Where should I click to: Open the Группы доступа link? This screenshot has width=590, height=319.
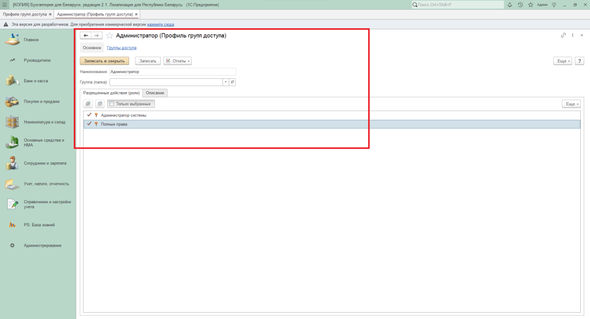(x=122, y=48)
